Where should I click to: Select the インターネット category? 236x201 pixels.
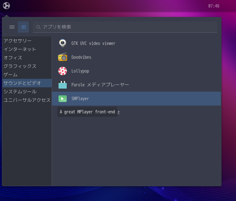pyautogui.click(x=27, y=49)
